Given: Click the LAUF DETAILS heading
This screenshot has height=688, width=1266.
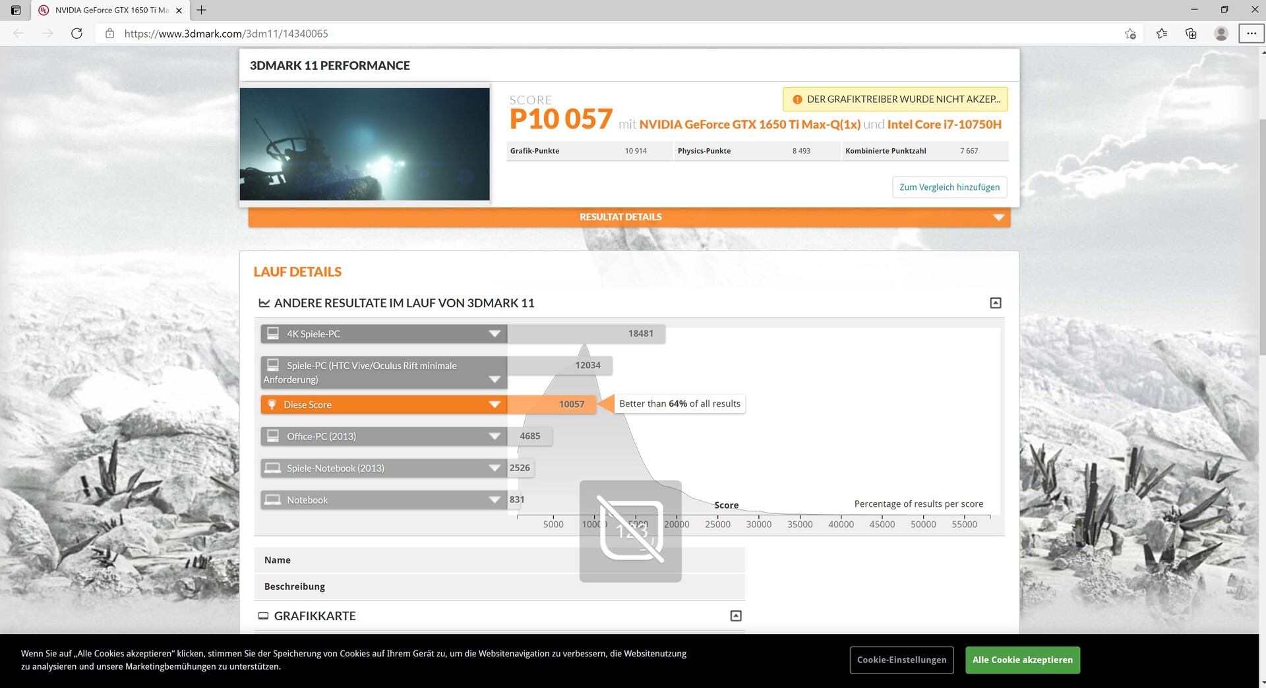Looking at the screenshot, I should click(x=297, y=272).
